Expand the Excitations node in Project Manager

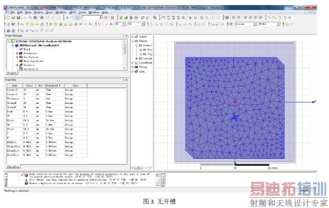[17, 57]
